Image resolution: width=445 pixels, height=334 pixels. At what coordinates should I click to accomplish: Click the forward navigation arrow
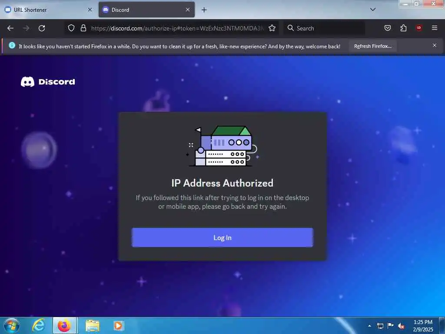26,28
